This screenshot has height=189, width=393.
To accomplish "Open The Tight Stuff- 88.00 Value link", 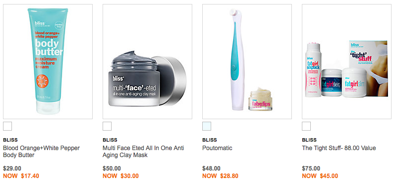I will click(339, 148).
